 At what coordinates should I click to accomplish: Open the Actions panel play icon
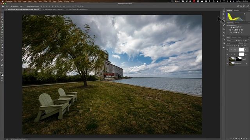224,14
